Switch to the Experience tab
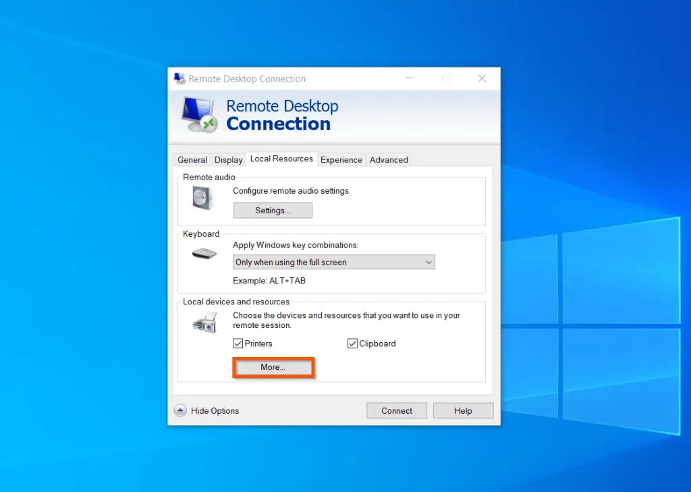Image resolution: width=691 pixels, height=492 pixels. click(341, 159)
